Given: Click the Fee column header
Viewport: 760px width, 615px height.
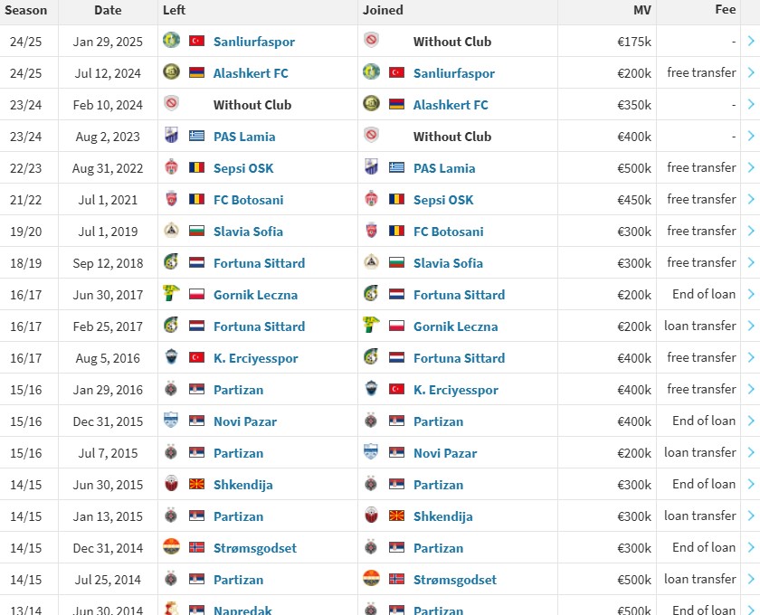Looking at the screenshot, I should [x=725, y=10].
